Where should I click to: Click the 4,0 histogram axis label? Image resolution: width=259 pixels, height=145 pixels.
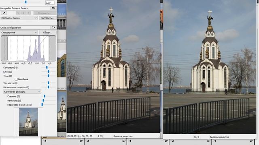[x=50, y=63]
